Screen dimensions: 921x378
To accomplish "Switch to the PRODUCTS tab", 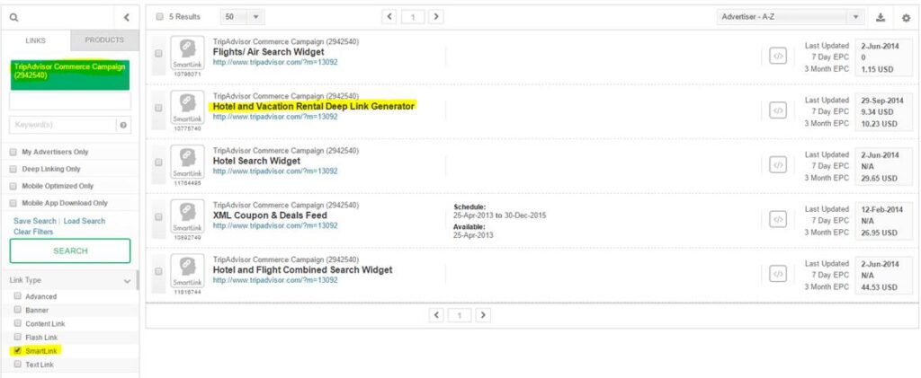I will 104,40.
